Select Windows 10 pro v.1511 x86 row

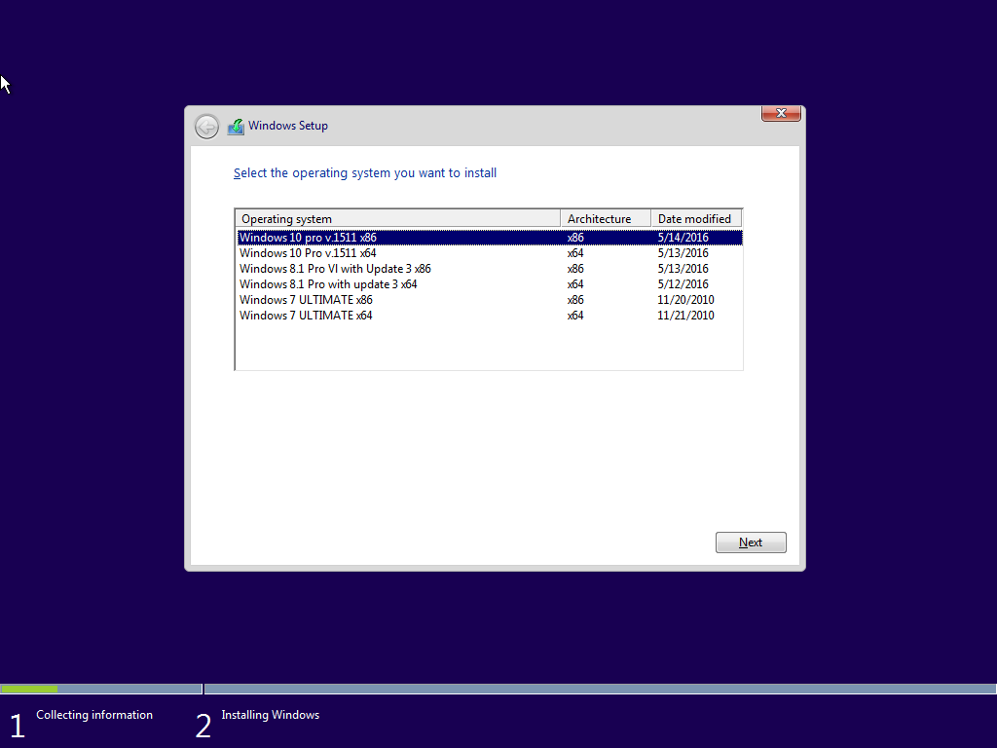tap(490, 238)
